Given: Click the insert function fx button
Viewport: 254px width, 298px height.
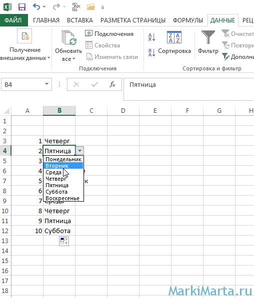Looking at the screenshot, I should click(112, 84).
